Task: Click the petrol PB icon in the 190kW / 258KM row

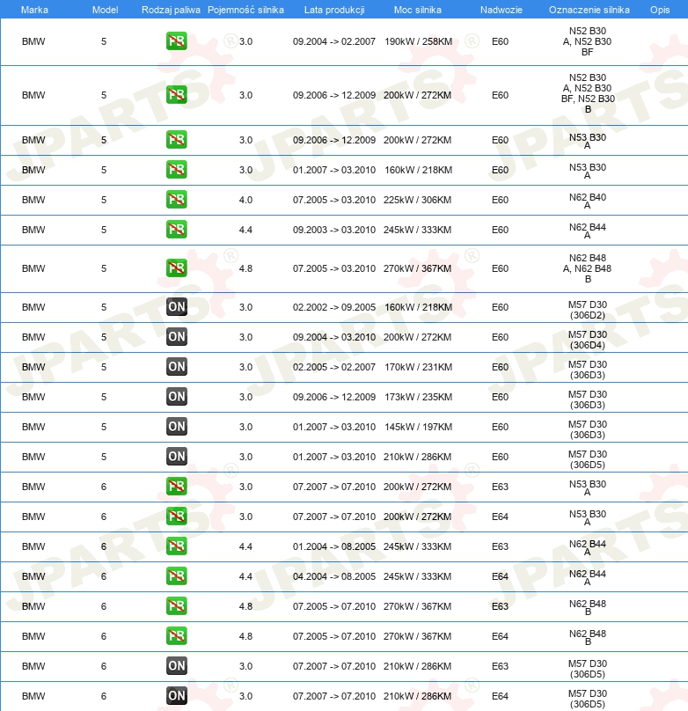Action: [176, 41]
